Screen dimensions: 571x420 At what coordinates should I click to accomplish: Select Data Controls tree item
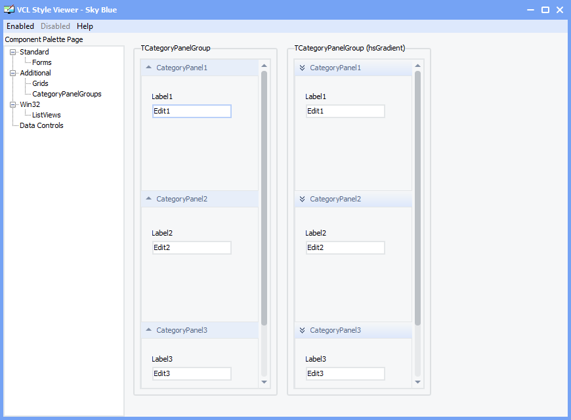point(41,125)
